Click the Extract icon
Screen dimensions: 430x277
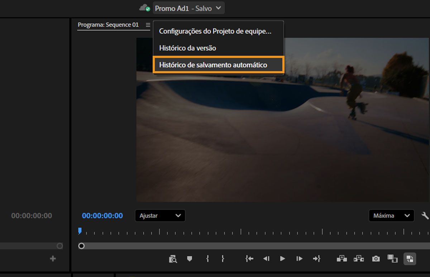click(358, 258)
